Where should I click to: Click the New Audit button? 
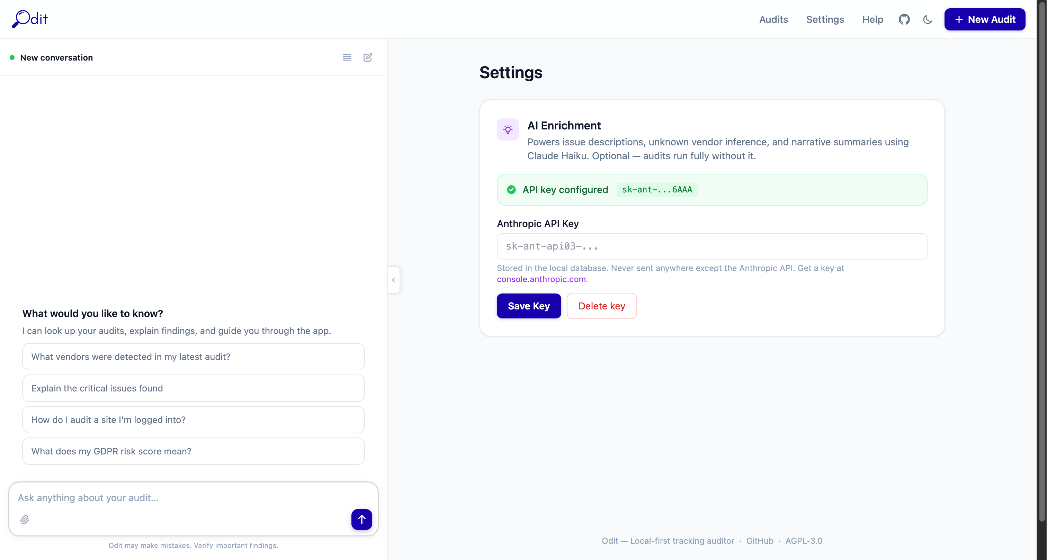[985, 19]
